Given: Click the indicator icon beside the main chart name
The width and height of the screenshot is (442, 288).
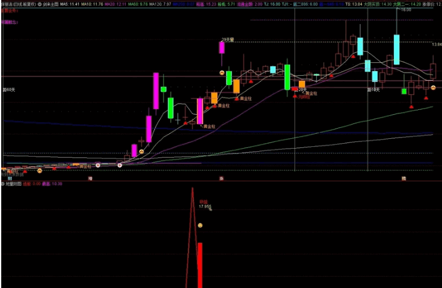Looking at the screenshot, I should (40, 4).
